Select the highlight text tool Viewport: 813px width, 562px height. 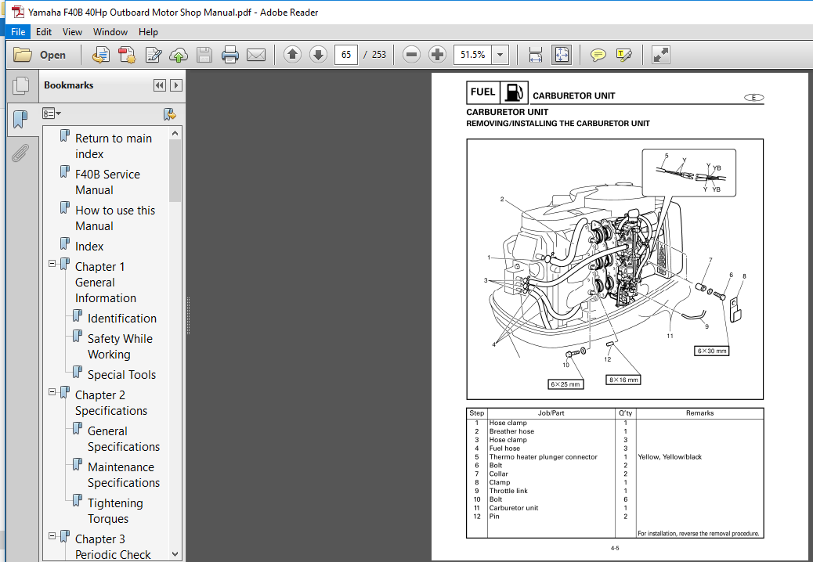[x=623, y=54]
